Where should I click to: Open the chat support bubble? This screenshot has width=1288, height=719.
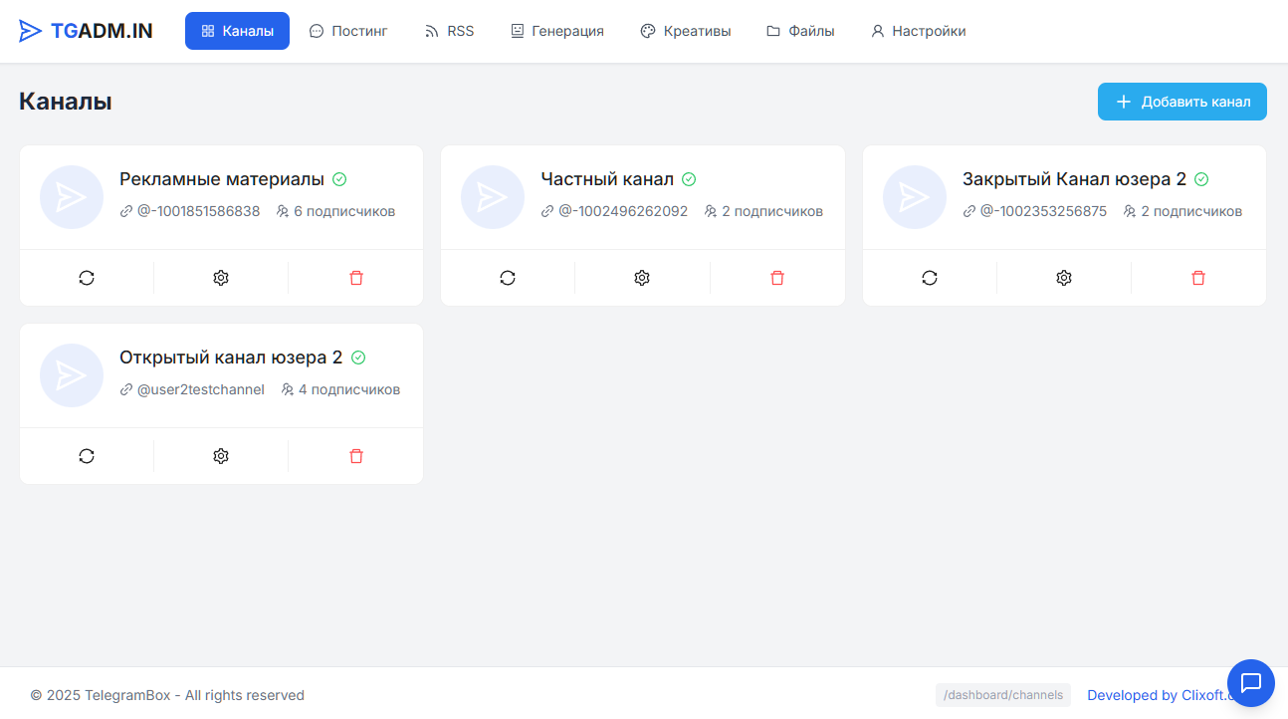click(x=1251, y=683)
